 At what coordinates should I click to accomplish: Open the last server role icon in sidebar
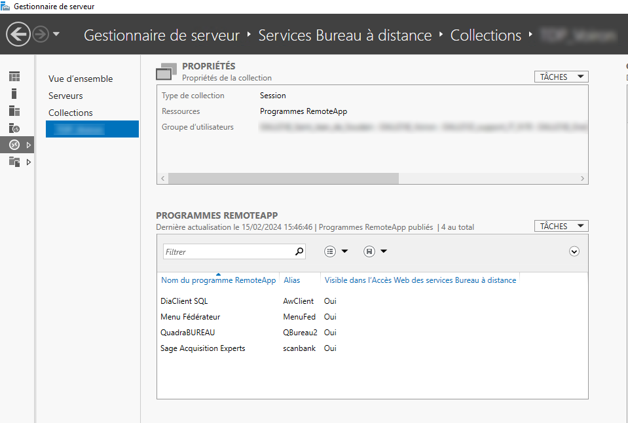pos(14,162)
